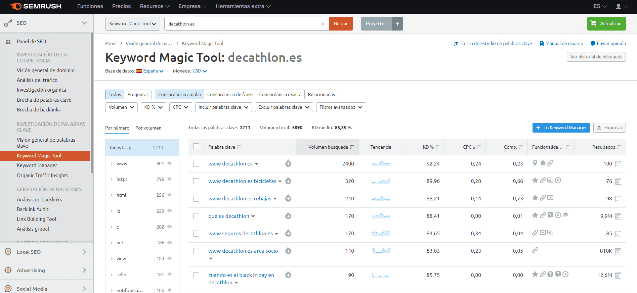Screen dimensions: 637x293
Task: Click the green Actualizar button
Action: pyautogui.click(x=606, y=24)
